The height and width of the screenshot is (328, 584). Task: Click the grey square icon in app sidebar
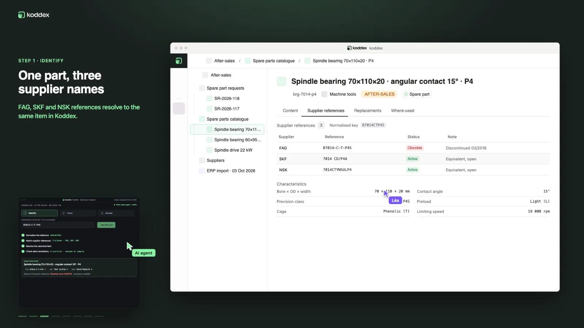[x=179, y=108]
